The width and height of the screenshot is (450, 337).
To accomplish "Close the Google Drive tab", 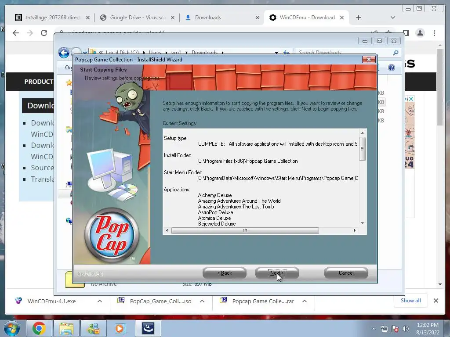I will click(x=172, y=18).
